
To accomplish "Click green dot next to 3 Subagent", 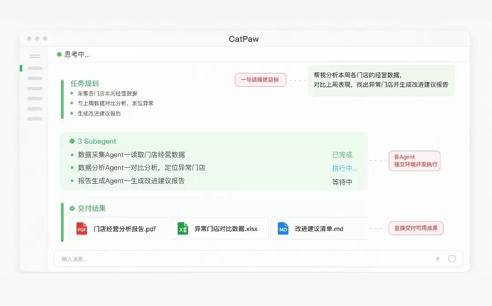I will coord(72,141).
